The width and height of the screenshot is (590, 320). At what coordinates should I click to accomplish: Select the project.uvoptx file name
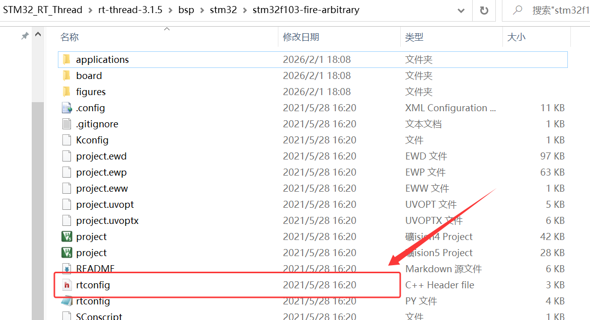click(x=107, y=221)
